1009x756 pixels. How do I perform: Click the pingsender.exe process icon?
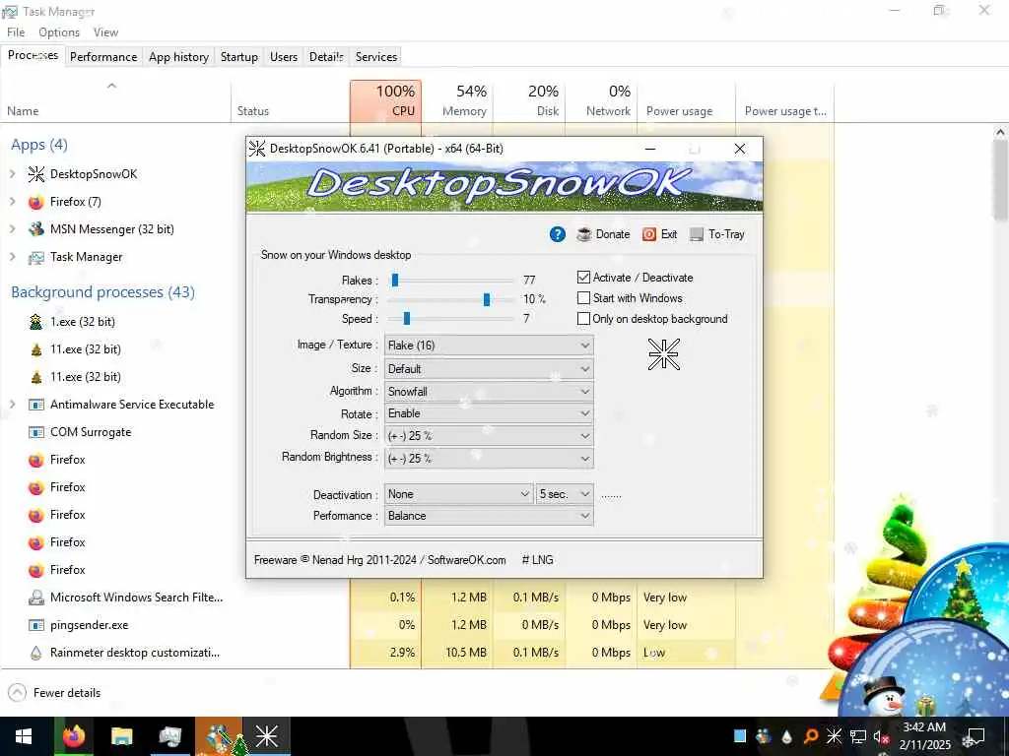(x=36, y=625)
